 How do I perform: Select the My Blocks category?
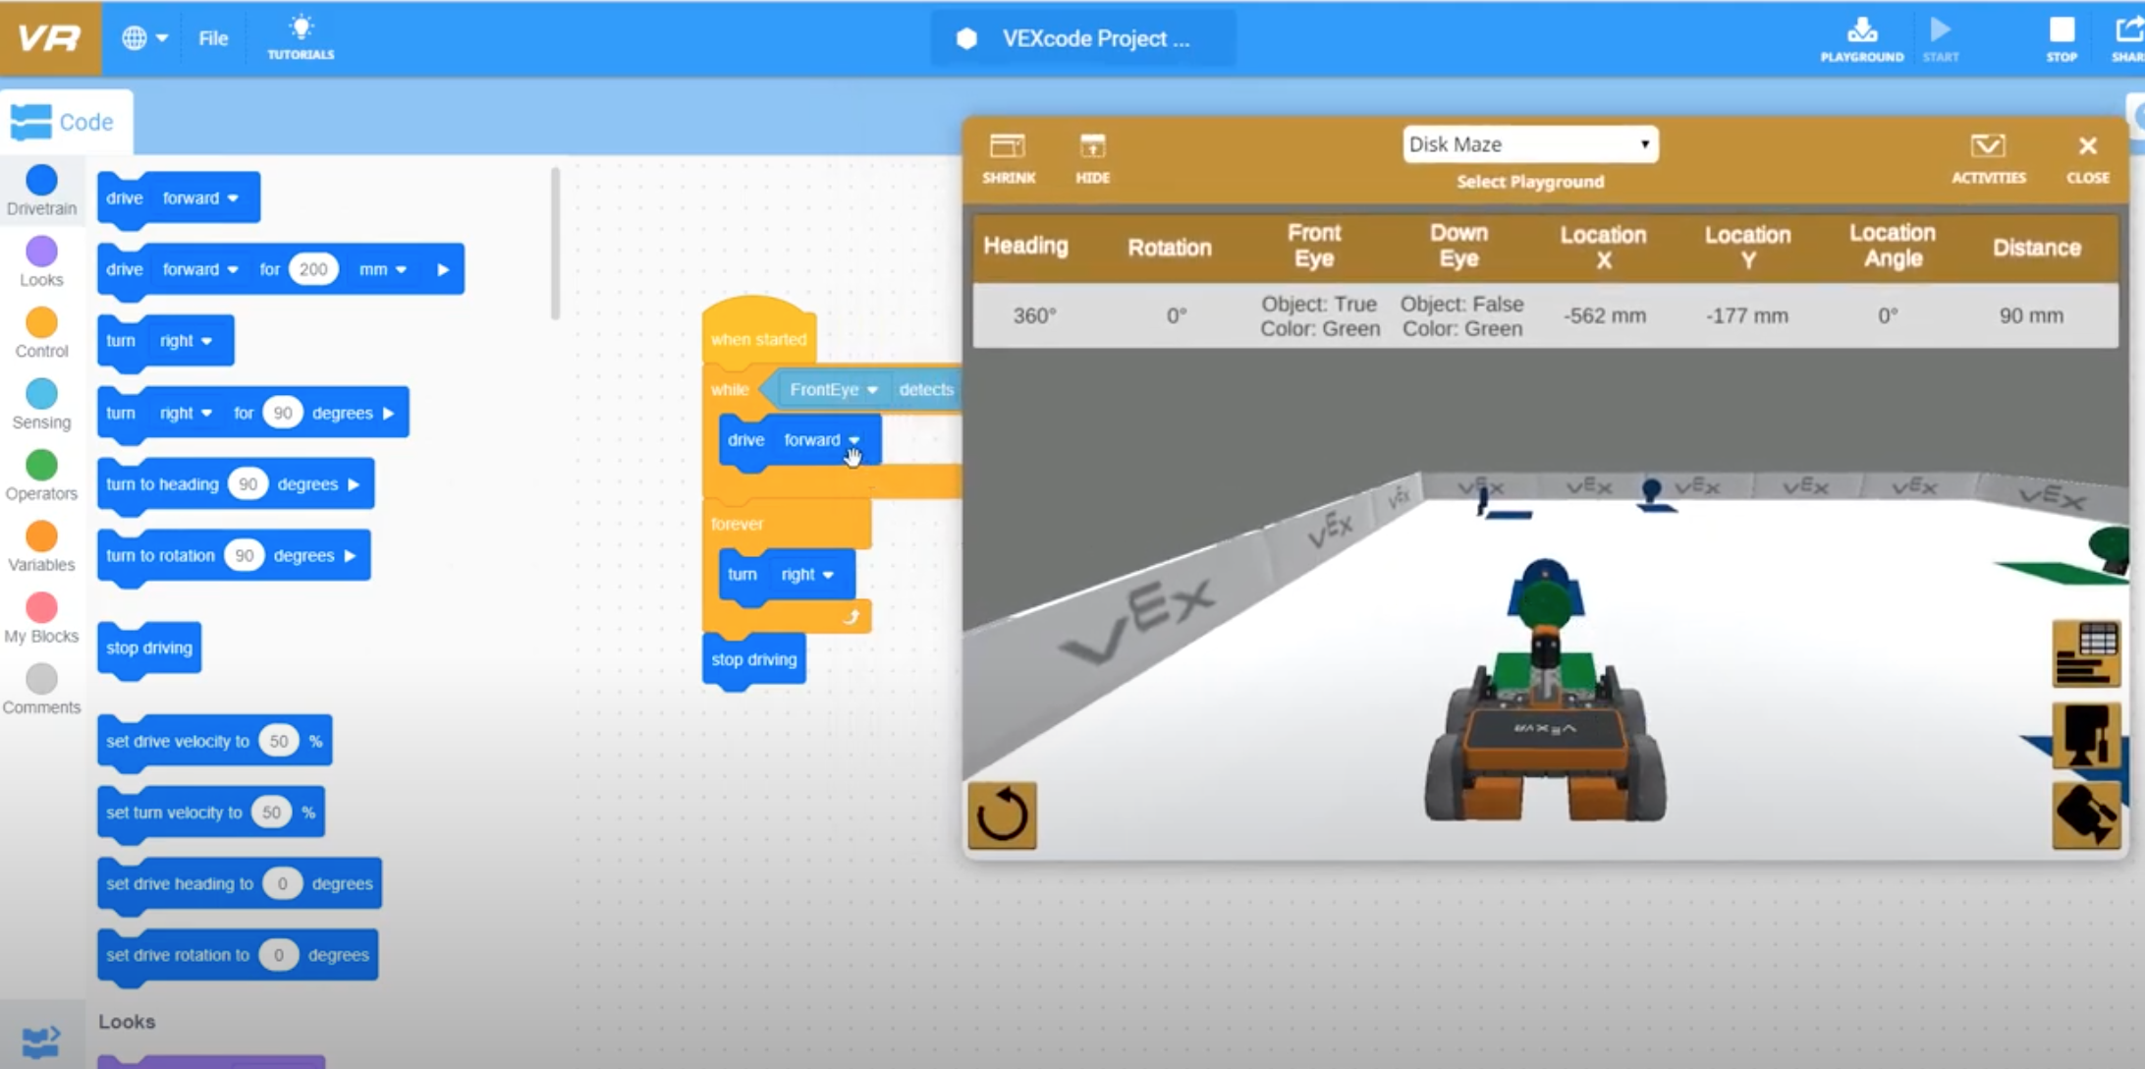pyautogui.click(x=41, y=620)
